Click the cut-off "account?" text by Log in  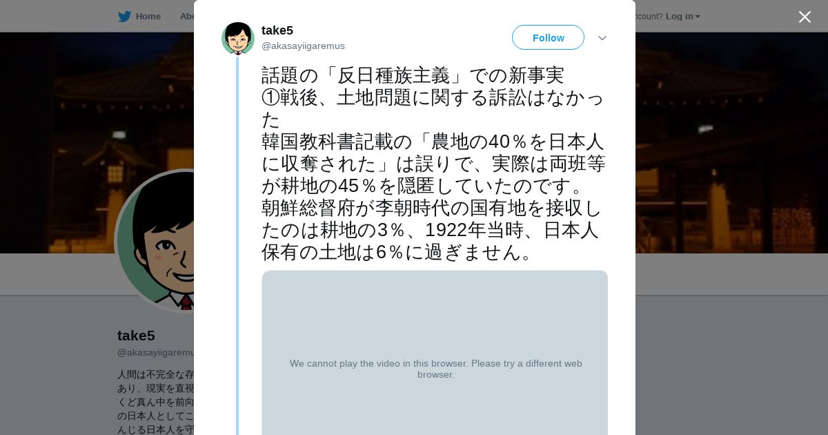point(649,17)
